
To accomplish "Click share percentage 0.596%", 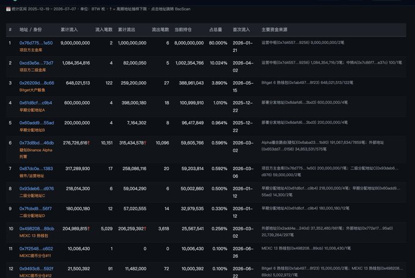I will pos(220,143).
